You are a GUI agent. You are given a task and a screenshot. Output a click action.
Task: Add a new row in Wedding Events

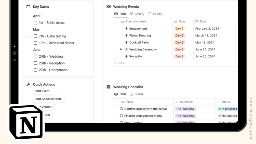119,63
